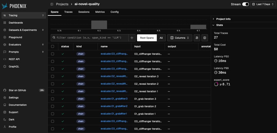
Task: Click the REST API code icon
Action: tap(5, 59)
